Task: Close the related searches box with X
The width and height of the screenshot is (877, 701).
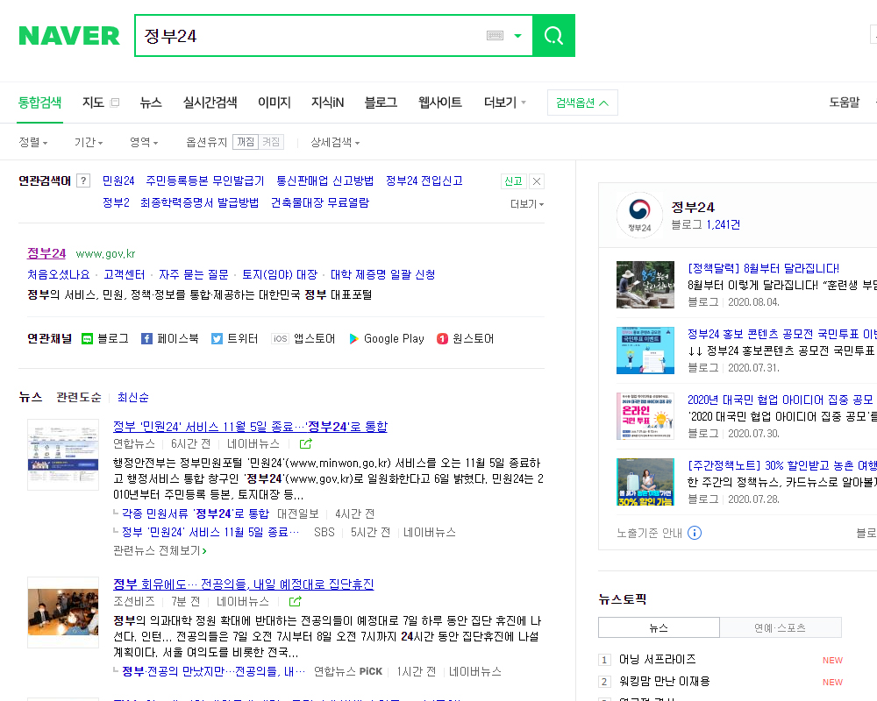Action: tap(537, 181)
